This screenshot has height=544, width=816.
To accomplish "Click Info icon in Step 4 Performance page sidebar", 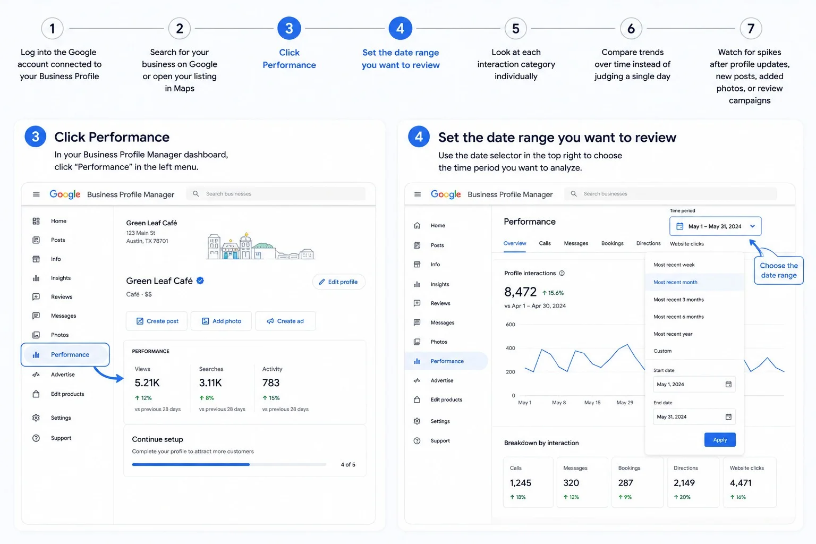I will tap(417, 265).
